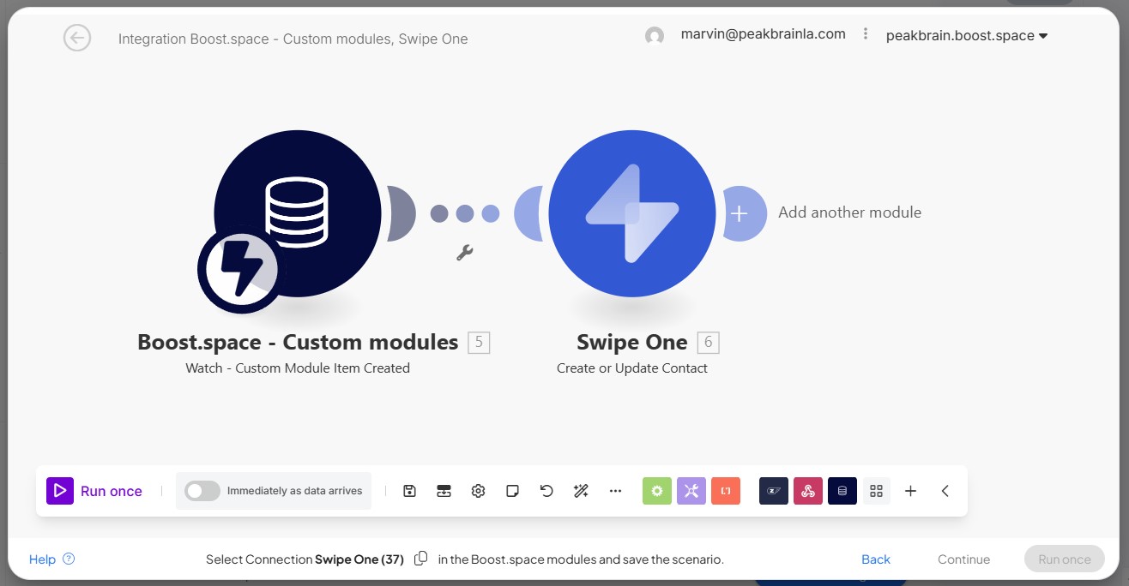The image size is (1129, 586).
Task: Click the Continue button
Action: [x=963, y=559]
